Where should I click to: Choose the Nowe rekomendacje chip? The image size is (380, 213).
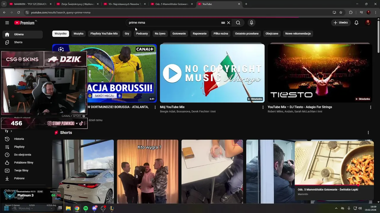[298, 34]
